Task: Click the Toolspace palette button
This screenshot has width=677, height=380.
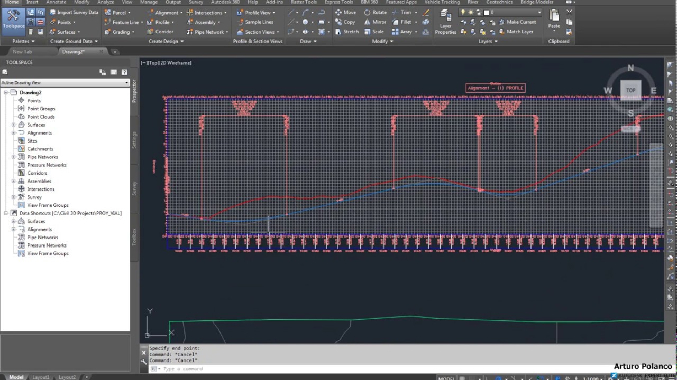Action: click(13, 20)
